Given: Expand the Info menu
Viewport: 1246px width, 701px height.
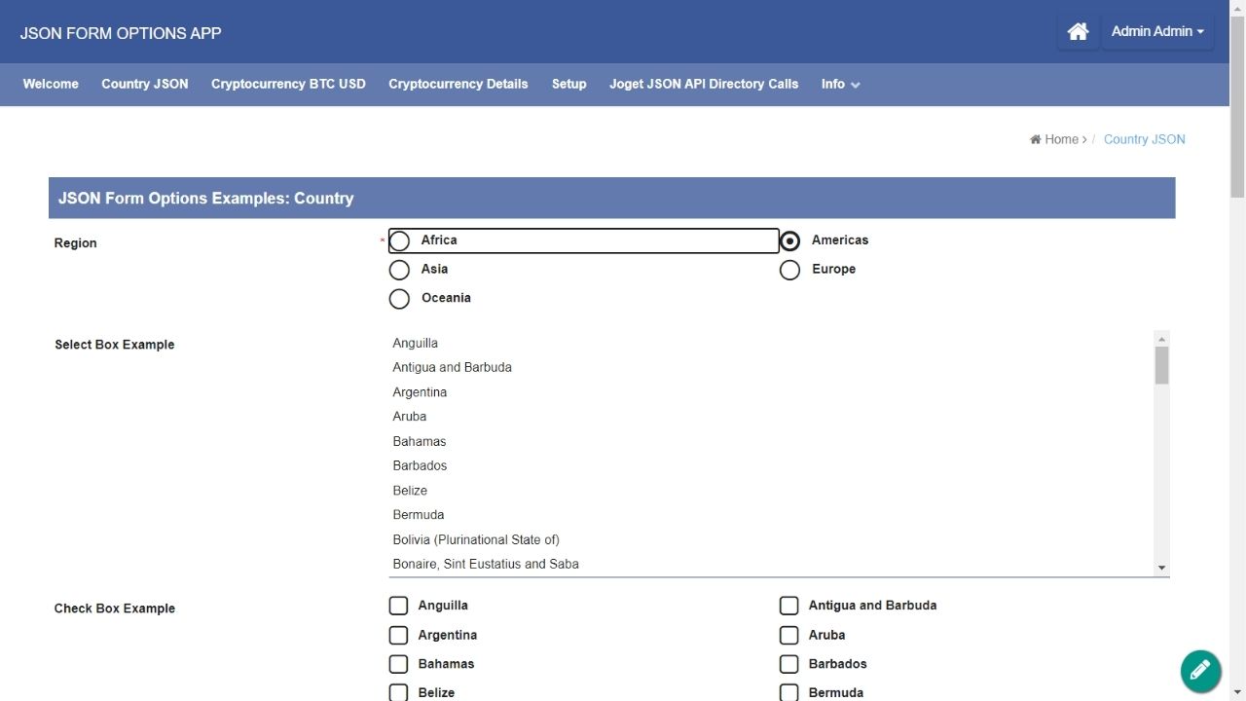Looking at the screenshot, I should click(x=840, y=84).
